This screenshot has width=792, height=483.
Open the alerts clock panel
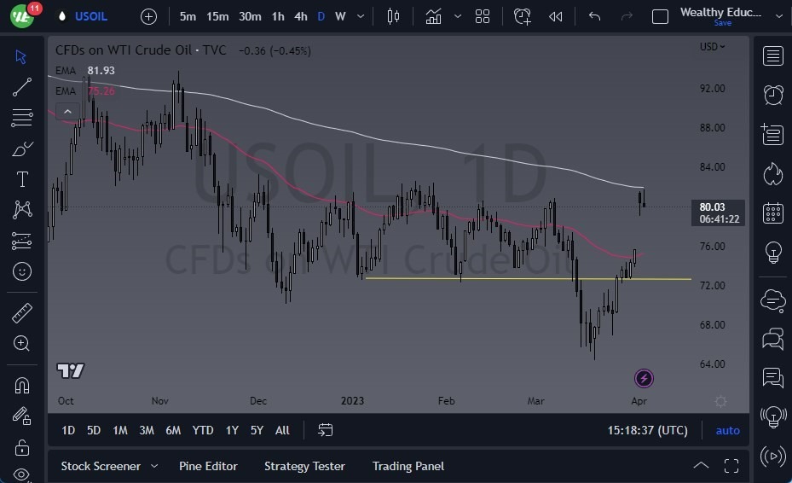[772, 95]
